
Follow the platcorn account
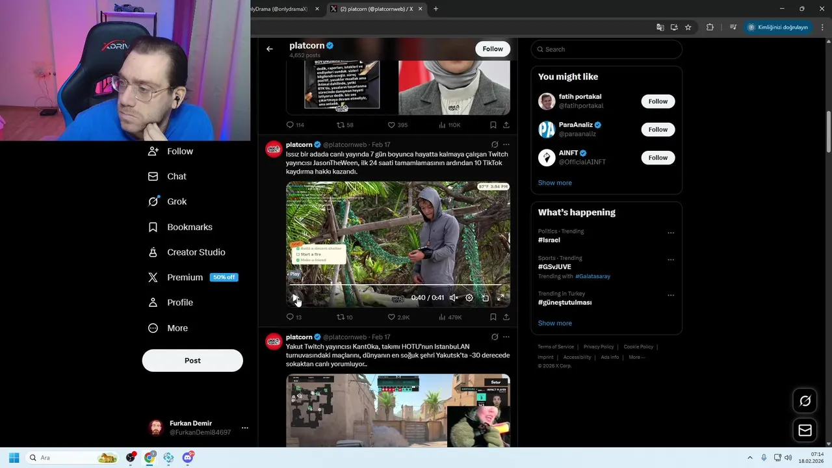pyautogui.click(x=493, y=49)
